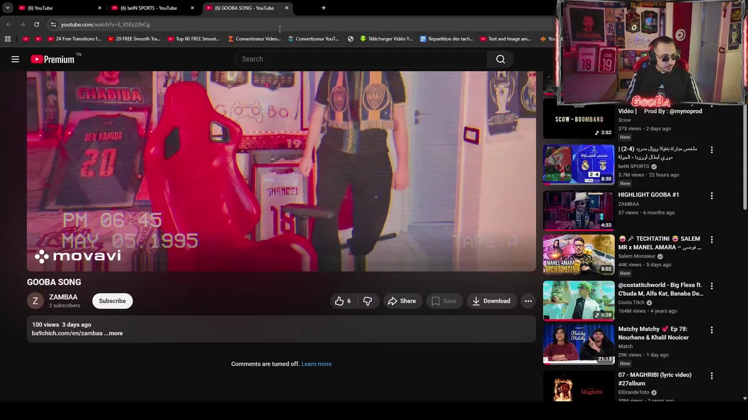Open the Salem Monsieur channel name
This screenshot has height=420, width=748.
[637, 256]
